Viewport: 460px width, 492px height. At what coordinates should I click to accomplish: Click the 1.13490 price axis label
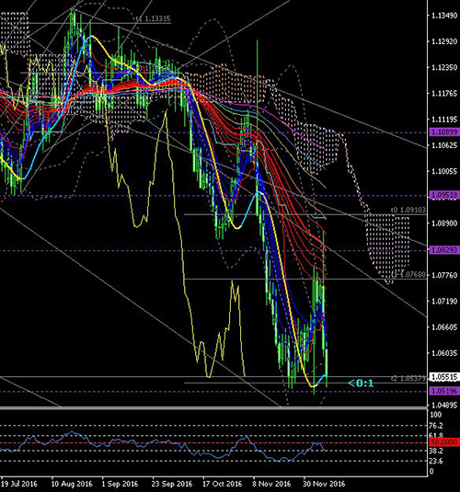coord(444,16)
